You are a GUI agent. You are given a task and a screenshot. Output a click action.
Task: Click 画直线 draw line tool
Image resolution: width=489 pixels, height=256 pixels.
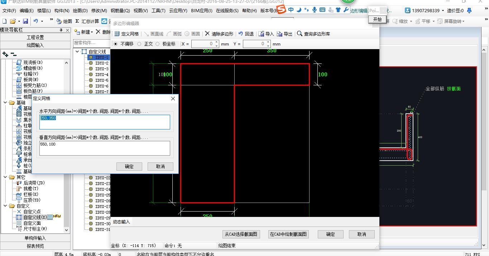click(154, 34)
